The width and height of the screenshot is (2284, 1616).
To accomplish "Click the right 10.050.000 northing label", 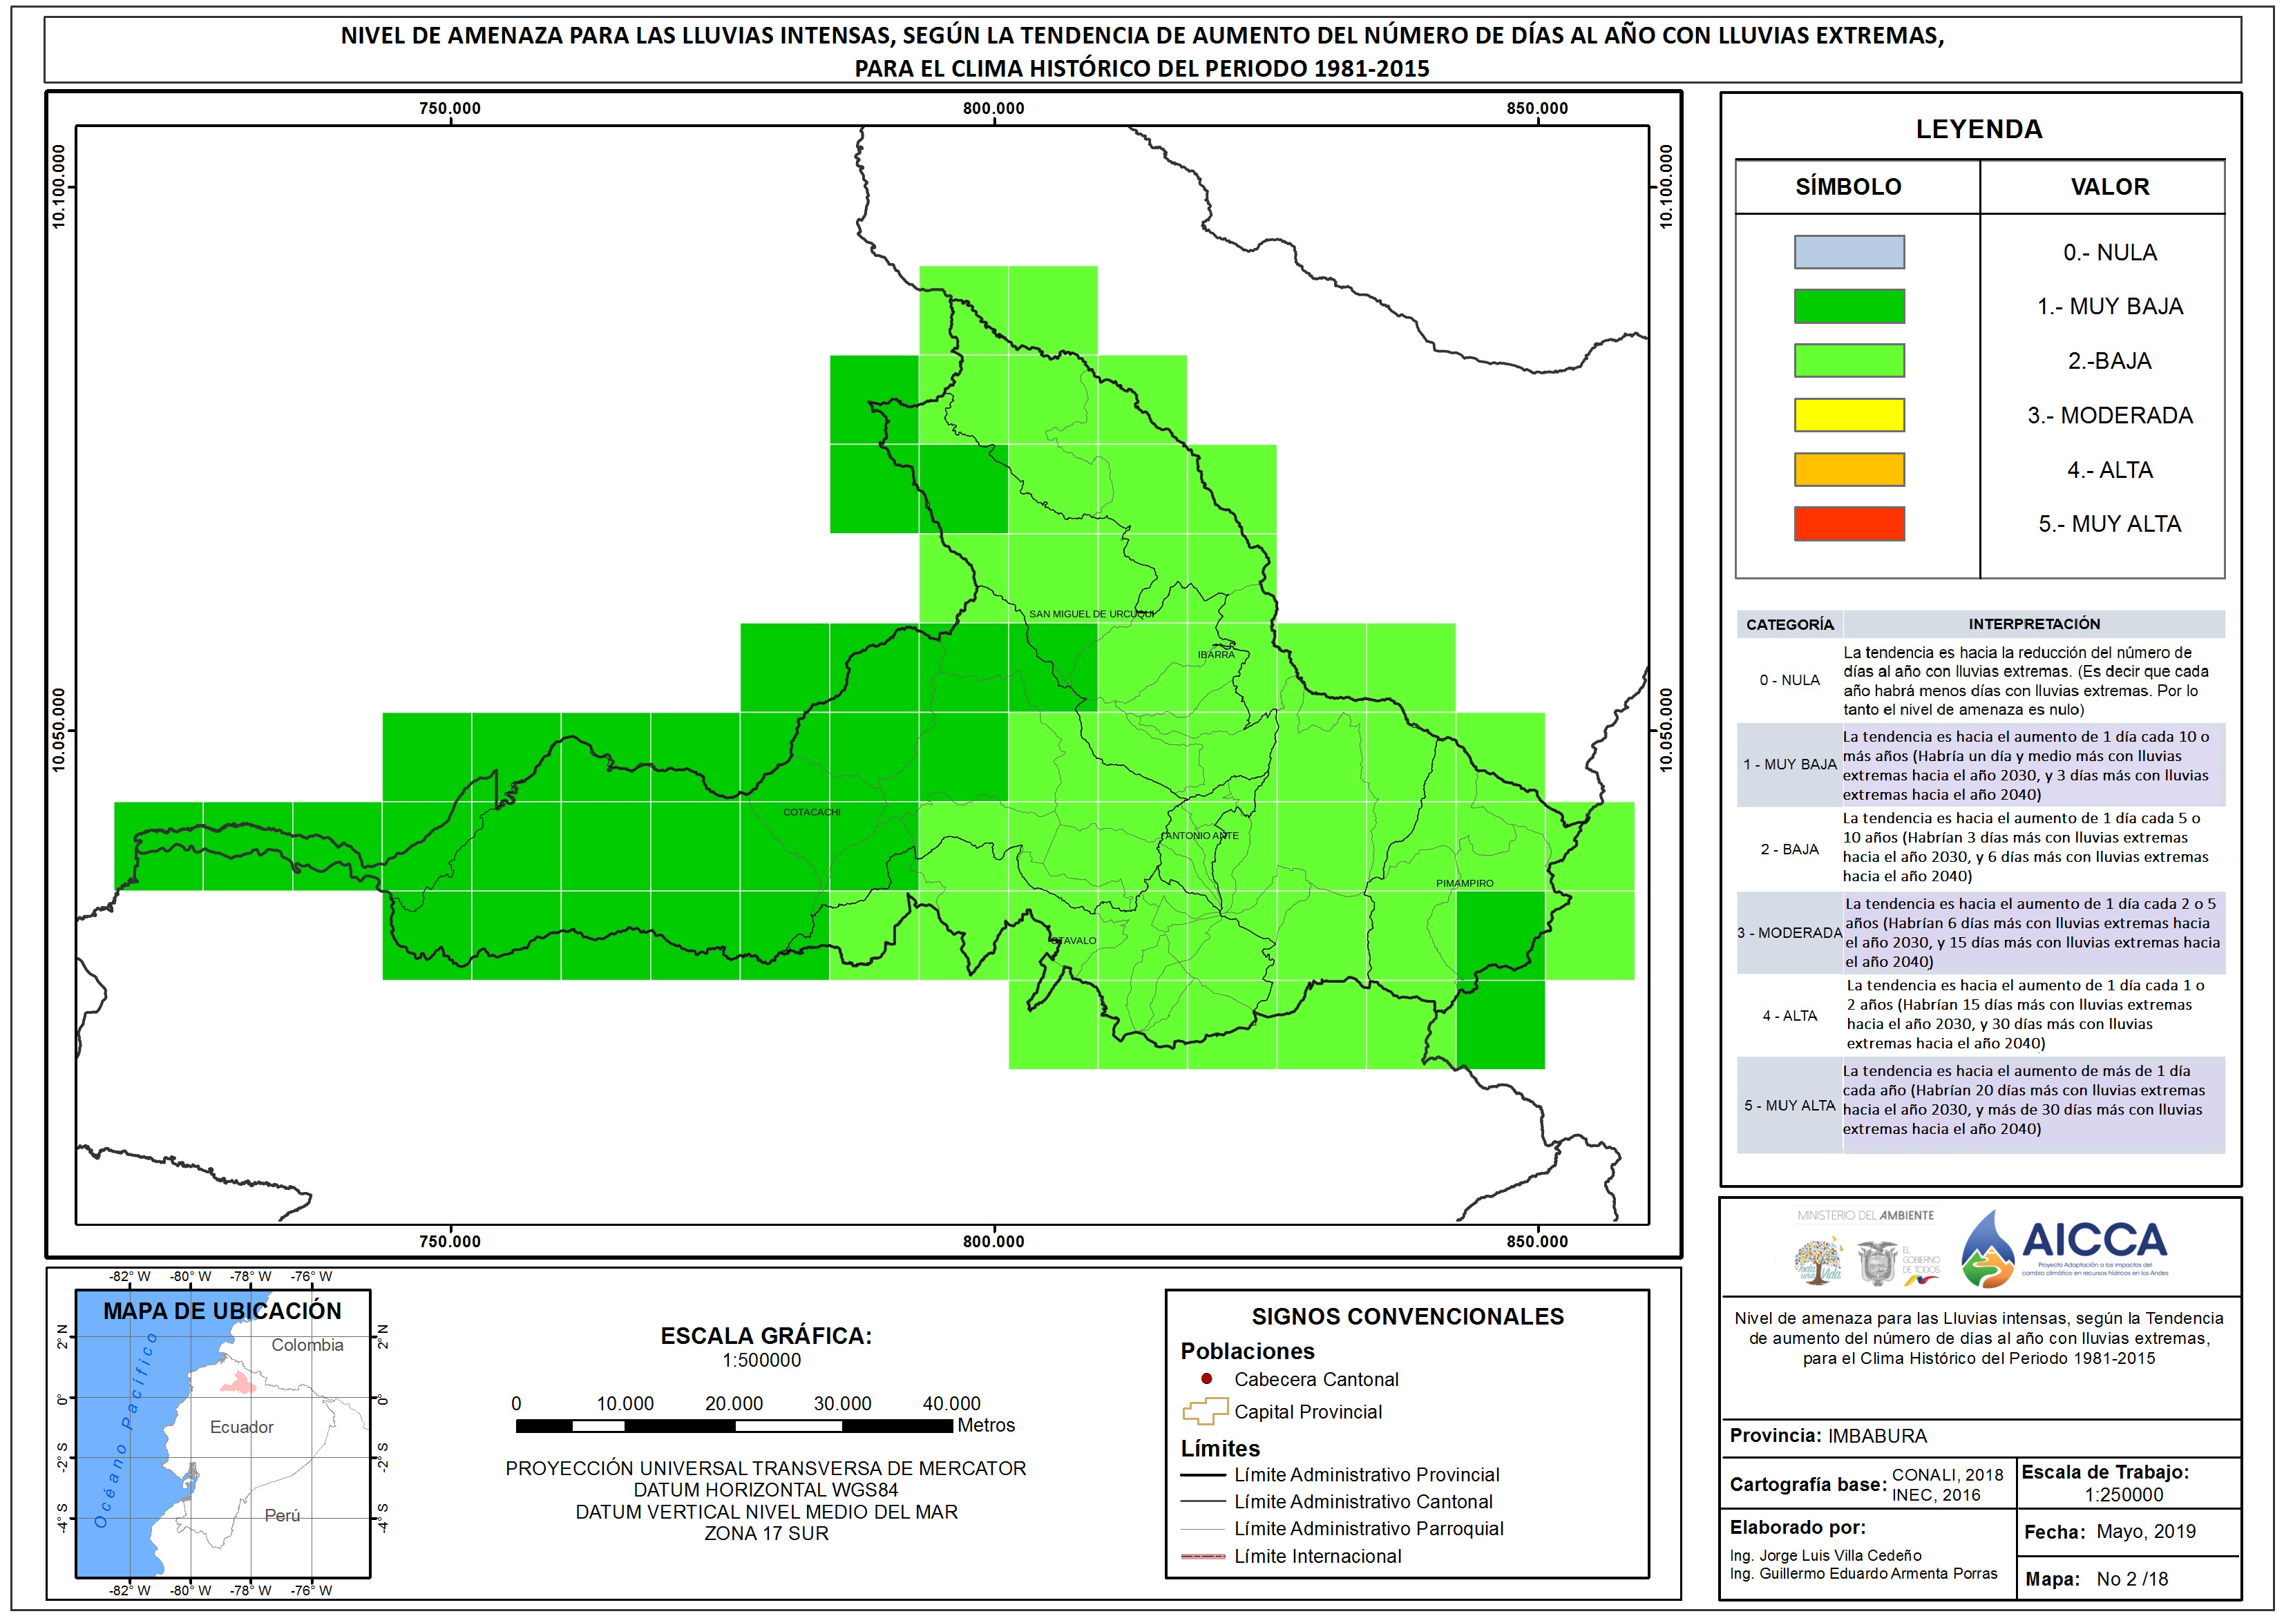I will [1666, 729].
